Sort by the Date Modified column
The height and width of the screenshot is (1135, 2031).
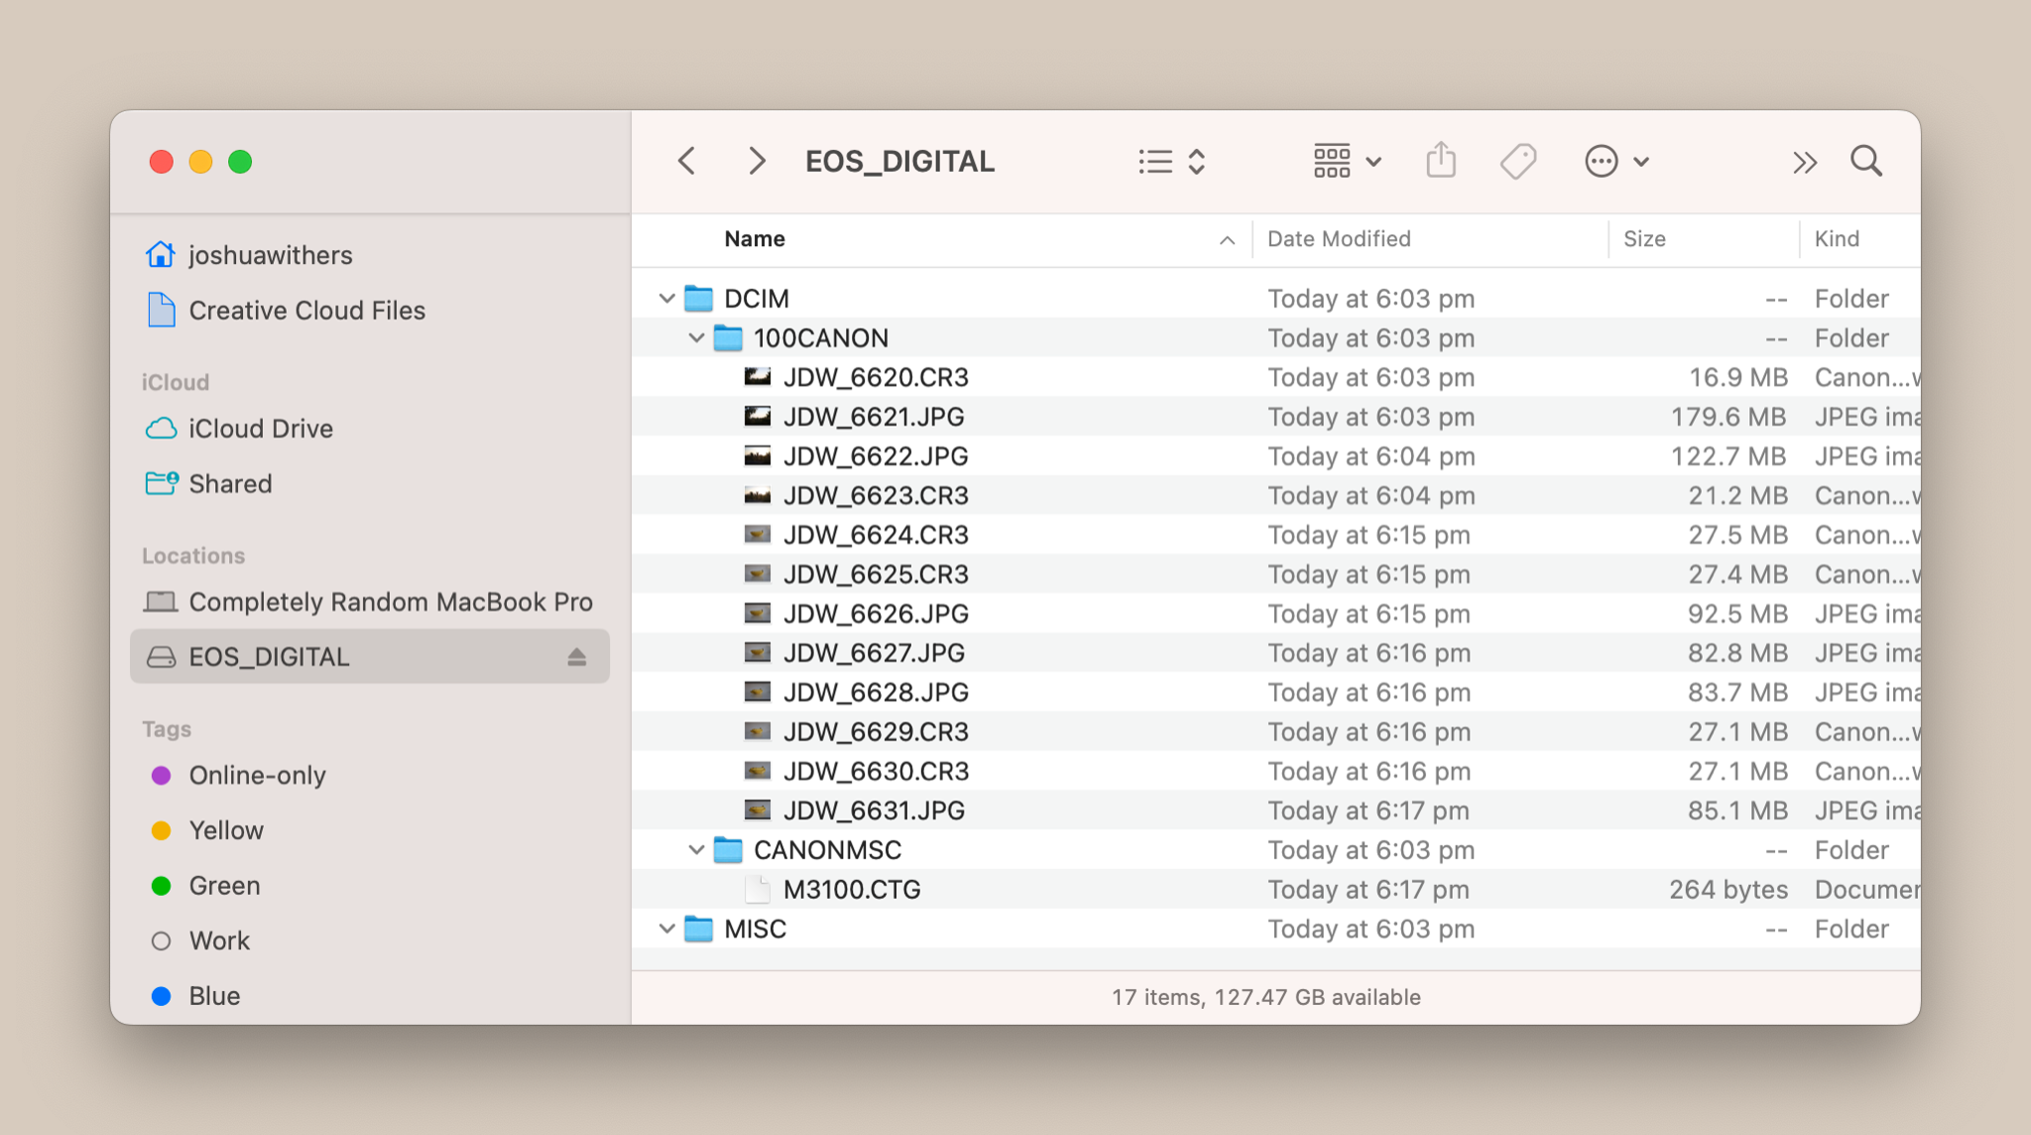[x=1339, y=239]
